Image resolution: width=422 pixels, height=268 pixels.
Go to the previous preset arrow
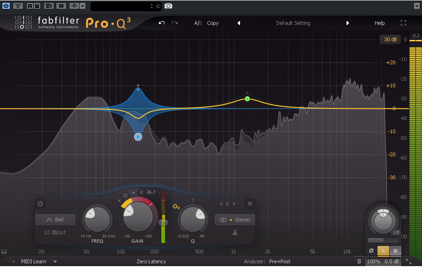(239, 23)
